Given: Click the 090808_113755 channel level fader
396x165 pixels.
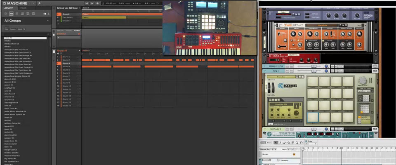Looking at the screenshot, I should 314,66.
